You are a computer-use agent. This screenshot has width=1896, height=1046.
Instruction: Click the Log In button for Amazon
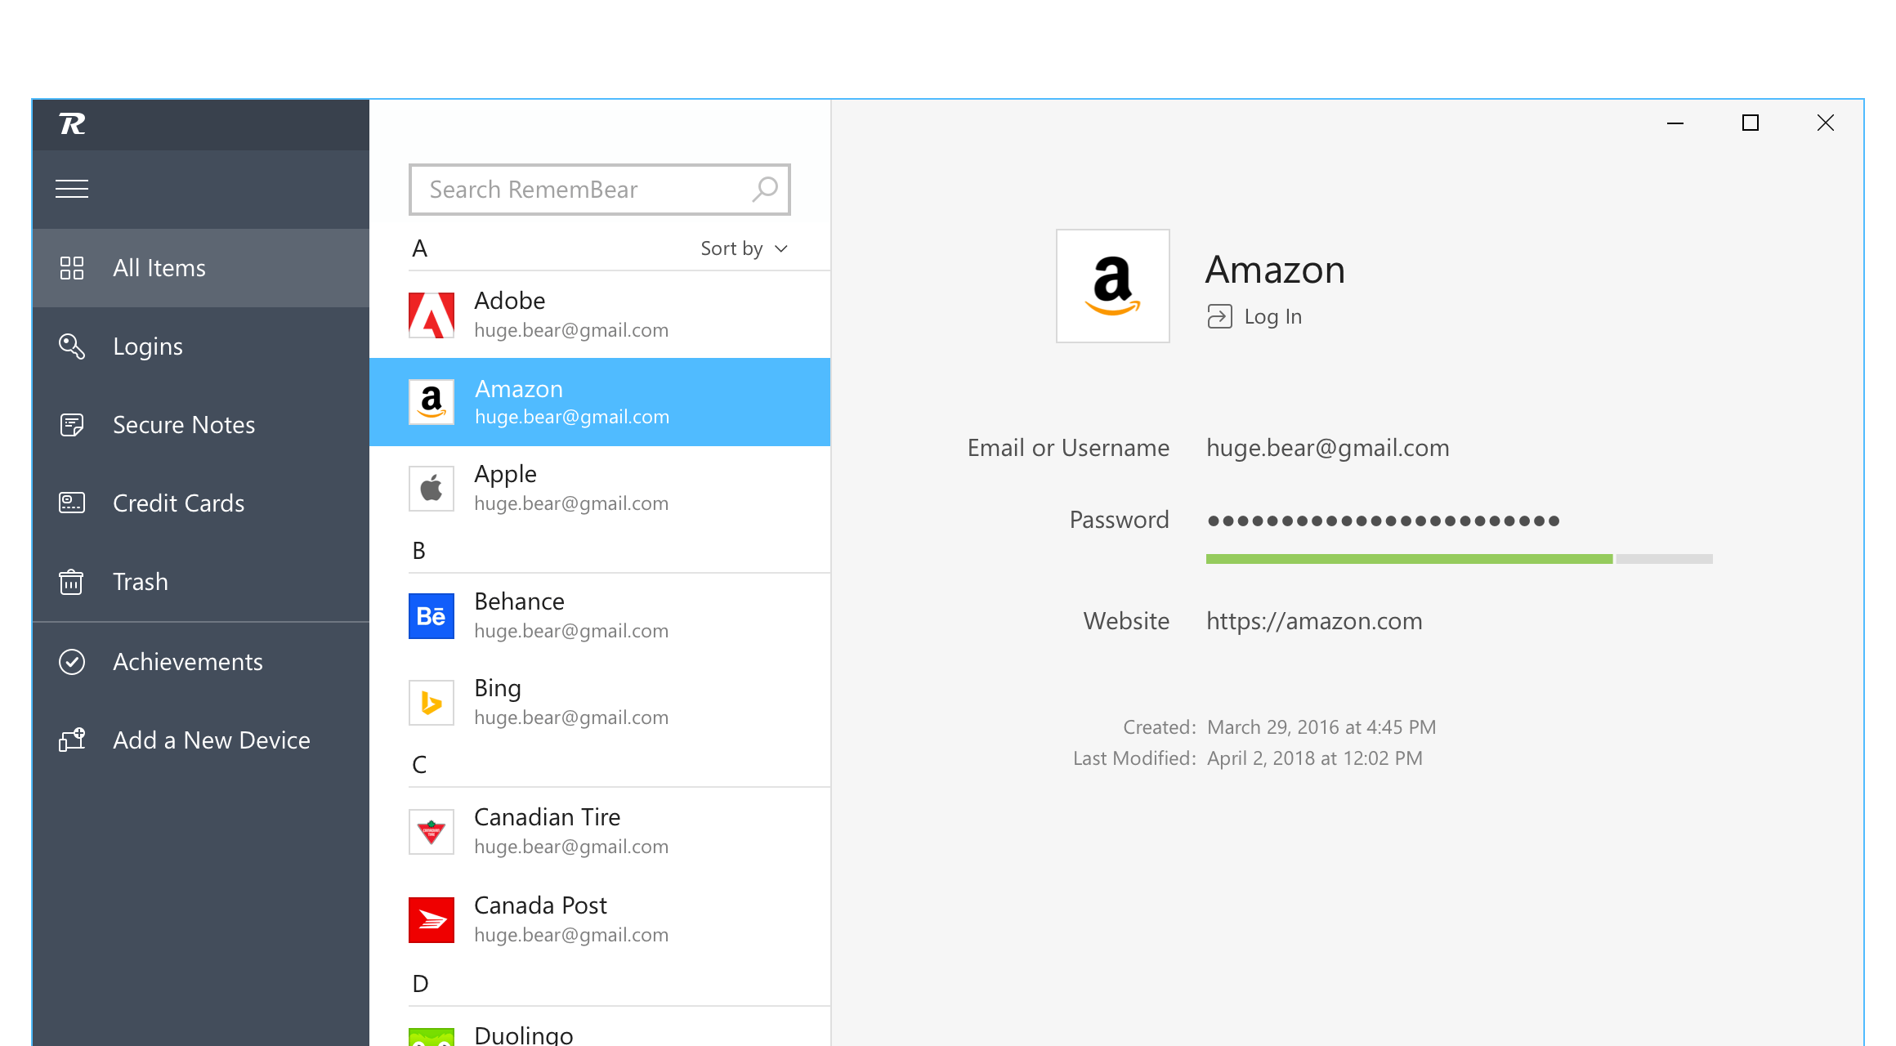(1254, 315)
